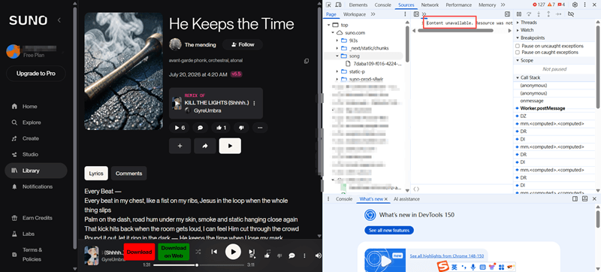Switch to the Elements panel tab
The width and height of the screenshot is (601, 272).
[358, 5]
